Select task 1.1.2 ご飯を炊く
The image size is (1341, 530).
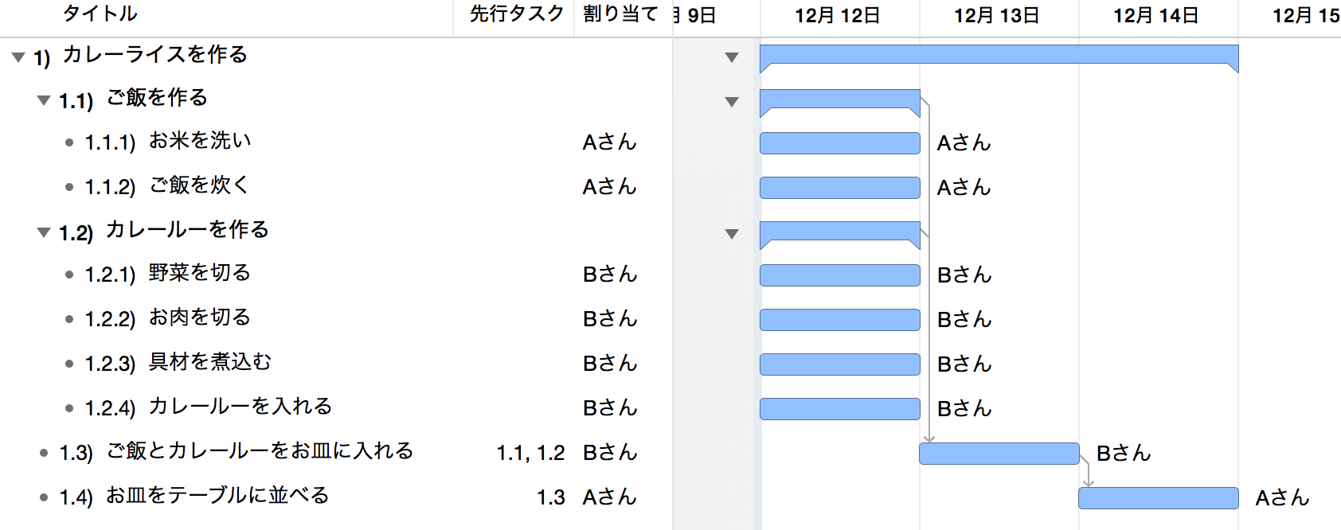coord(199,185)
